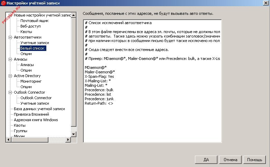270x167 pixels.
Task: Open help with the Помощь button
Action: pyautogui.click(x=254, y=160)
